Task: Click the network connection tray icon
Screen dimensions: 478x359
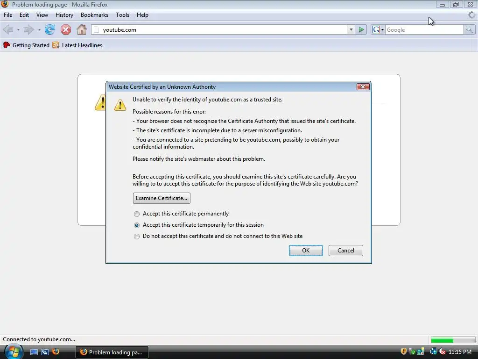Action: coord(433,352)
